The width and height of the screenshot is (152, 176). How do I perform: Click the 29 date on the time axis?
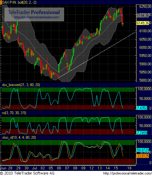pyautogui.click(x=18, y=168)
